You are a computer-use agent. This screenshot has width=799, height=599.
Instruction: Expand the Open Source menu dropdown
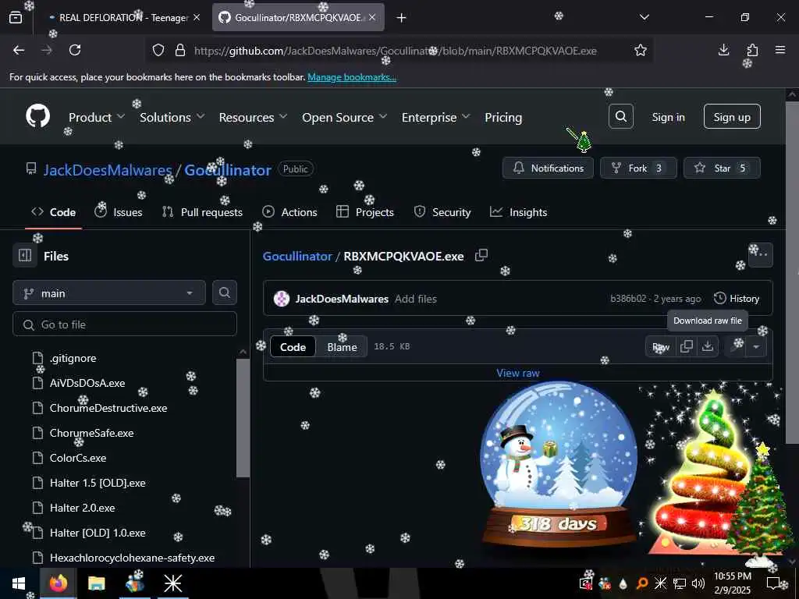click(x=344, y=117)
